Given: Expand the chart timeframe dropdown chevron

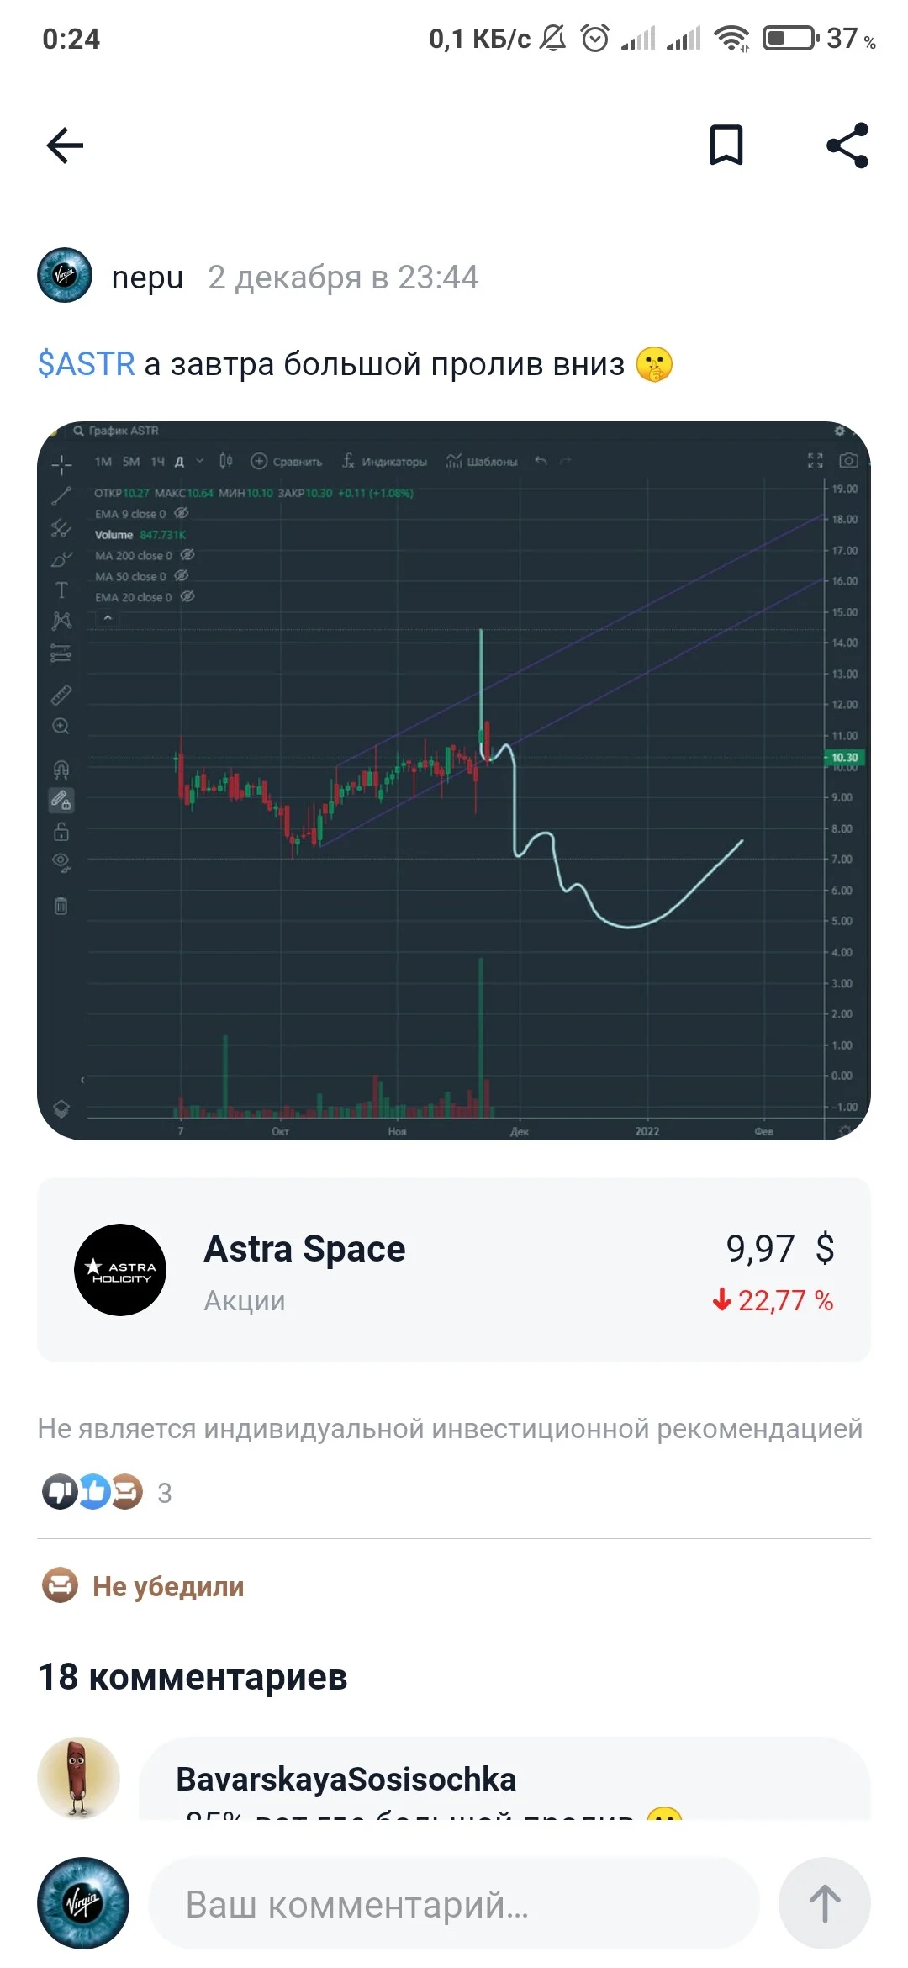Looking at the screenshot, I should 199,461.
